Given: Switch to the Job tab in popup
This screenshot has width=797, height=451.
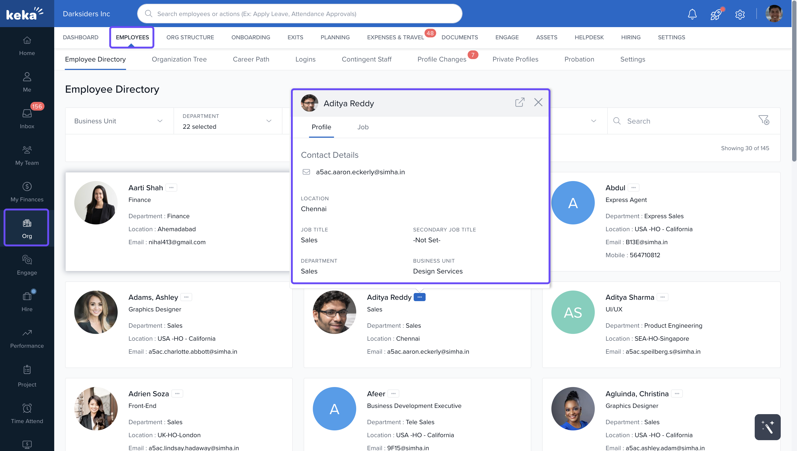Looking at the screenshot, I should pyautogui.click(x=363, y=127).
